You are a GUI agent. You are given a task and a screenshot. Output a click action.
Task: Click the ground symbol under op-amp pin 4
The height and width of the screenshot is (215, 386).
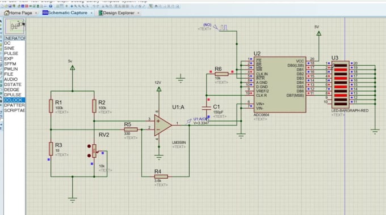159,157
